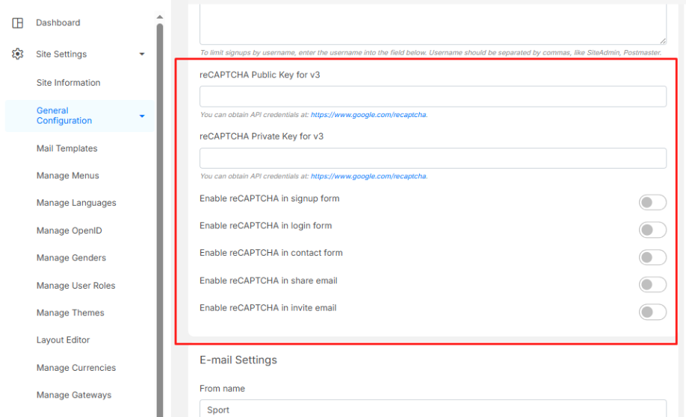Switch on reCAPTCHA in share email

pyautogui.click(x=652, y=284)
